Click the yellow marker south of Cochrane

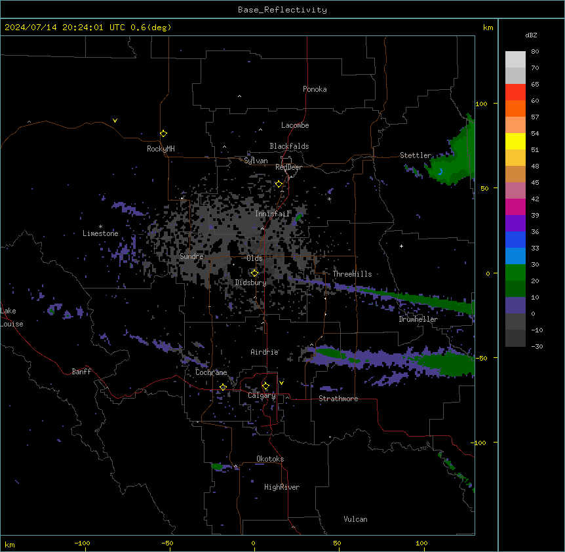[223, 387]
